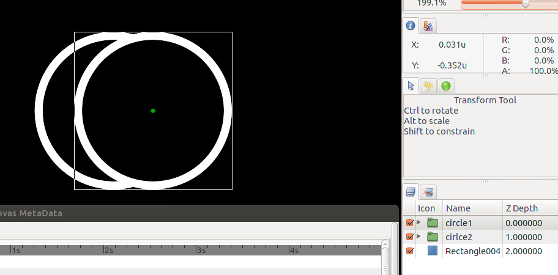
Task: Open the Sets tab beside Layers
Action: tap(428, 193)
